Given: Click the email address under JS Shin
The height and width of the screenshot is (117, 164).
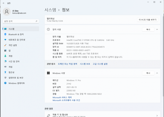Looking at the screenshot, I should [19, 13].
